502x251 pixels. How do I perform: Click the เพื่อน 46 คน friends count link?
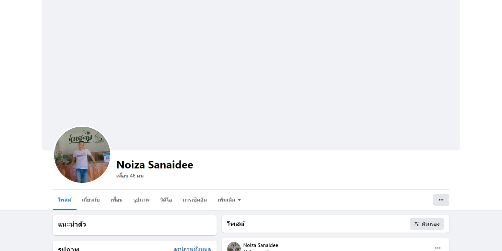(130, 176)
